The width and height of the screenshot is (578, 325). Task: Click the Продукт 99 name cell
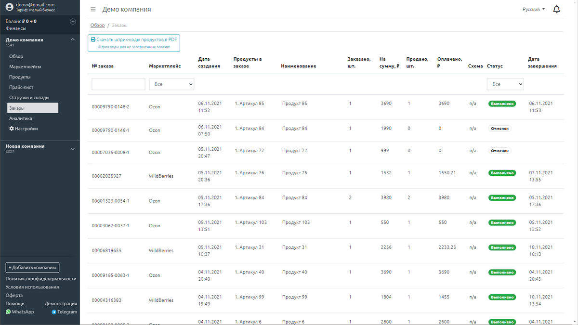click(294, 297)
